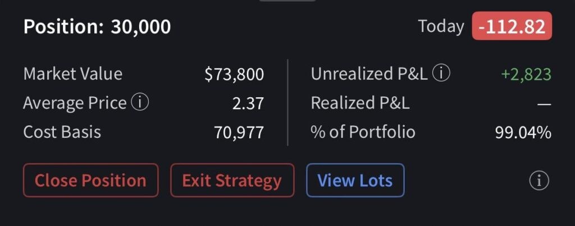Click the Market Value label

tap(72, 74)
